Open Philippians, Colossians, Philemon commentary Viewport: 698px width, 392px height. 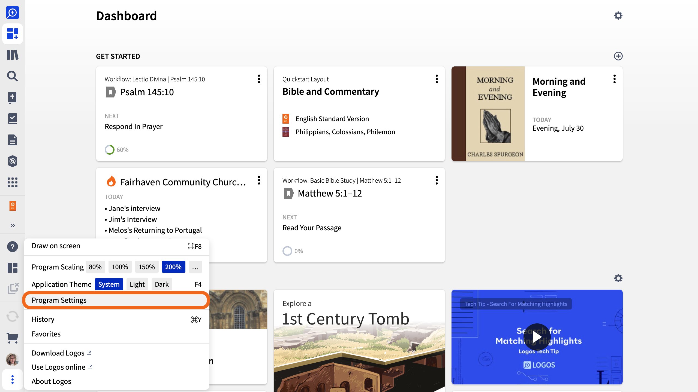coord(345,132)
